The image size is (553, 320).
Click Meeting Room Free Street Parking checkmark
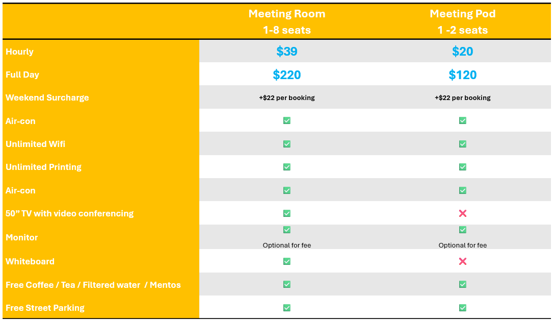(x=287, y=308)
